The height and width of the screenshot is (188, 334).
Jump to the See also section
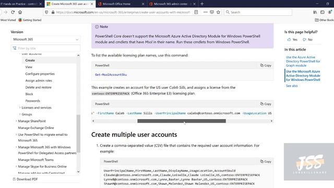pos(292,86)
